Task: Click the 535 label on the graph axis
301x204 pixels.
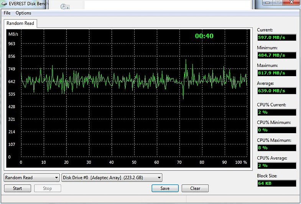Action: click(x=12, y=94)
